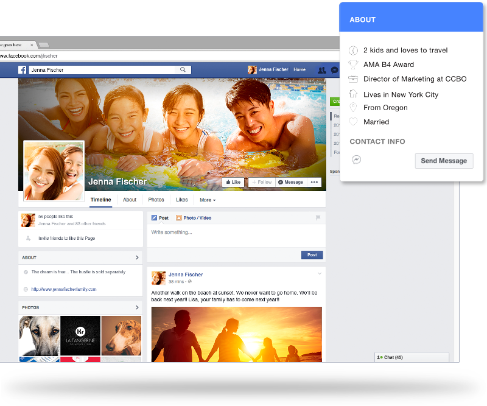The width and height of the screenshot is (487, 406).
Task: Click Jenna Fischer name in top bar
Action: 273,69
